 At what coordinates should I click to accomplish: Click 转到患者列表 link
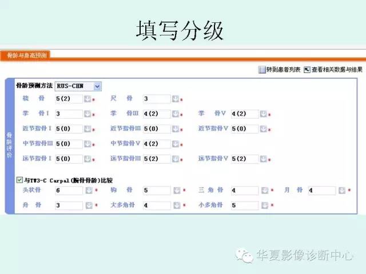(x=283, y=70)
